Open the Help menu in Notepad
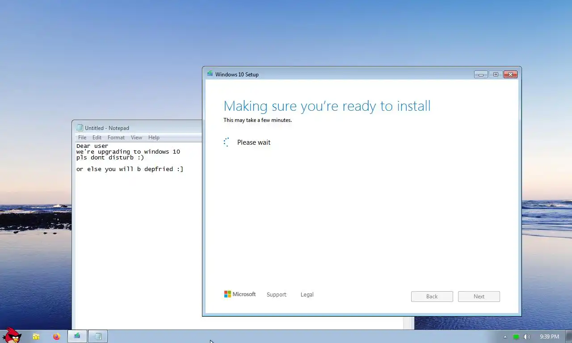The width and height of the screenshot is (572, 343). tap(154, 138)
